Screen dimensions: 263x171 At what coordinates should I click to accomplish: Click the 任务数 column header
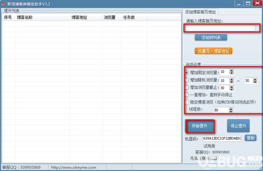coord(134,17)
